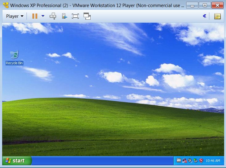Viewport: 226px width, 168px height.
Task: Expand the power options arrow beside pause
Action: (x=43, y=16)
